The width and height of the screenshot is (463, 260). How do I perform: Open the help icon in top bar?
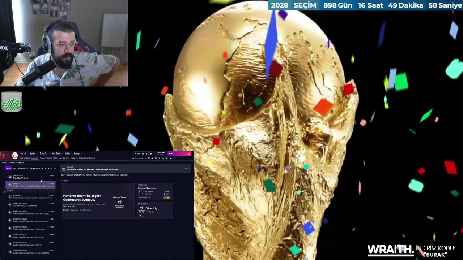pos(146,154)
